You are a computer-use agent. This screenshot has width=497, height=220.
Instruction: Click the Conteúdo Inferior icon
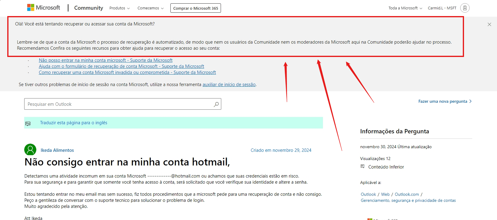(363, 166)
